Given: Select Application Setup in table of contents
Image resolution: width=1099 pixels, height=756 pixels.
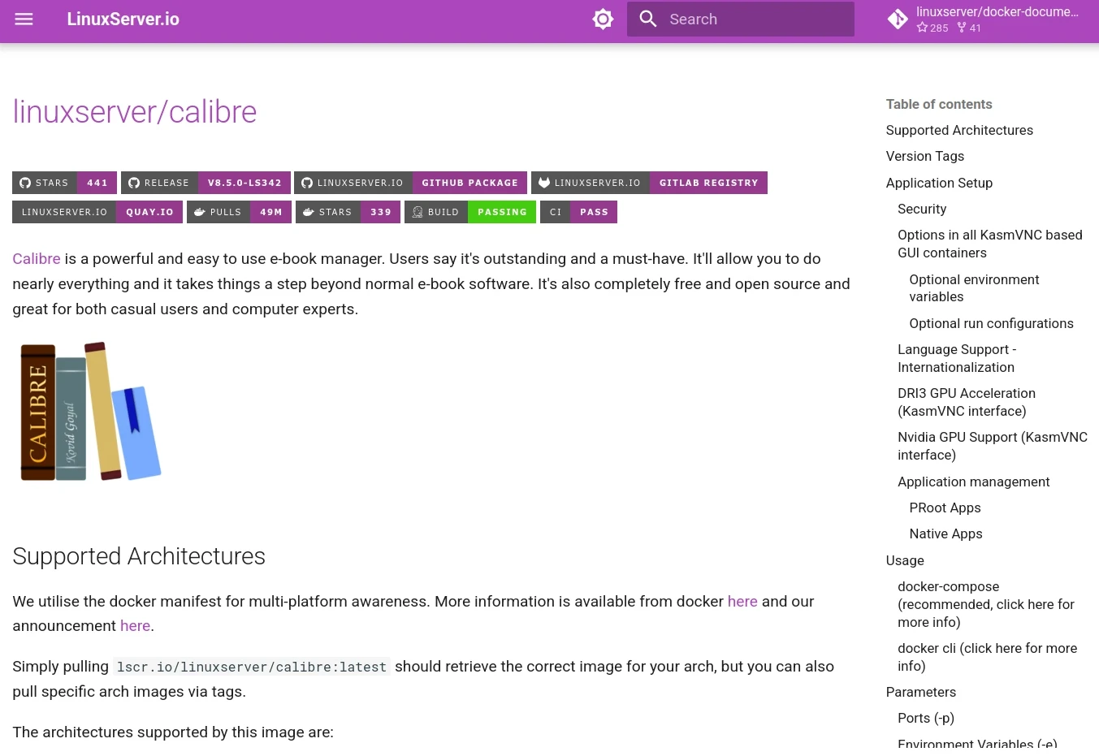Looking at the screenshot, I should point(939,184).
